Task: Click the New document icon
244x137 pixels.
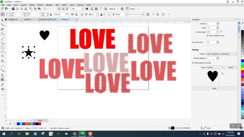Action: 2,9
